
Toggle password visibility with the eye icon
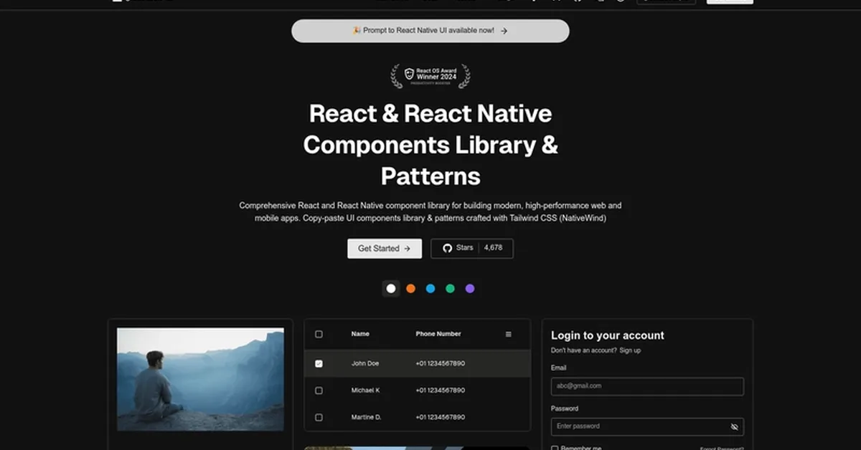734,426
